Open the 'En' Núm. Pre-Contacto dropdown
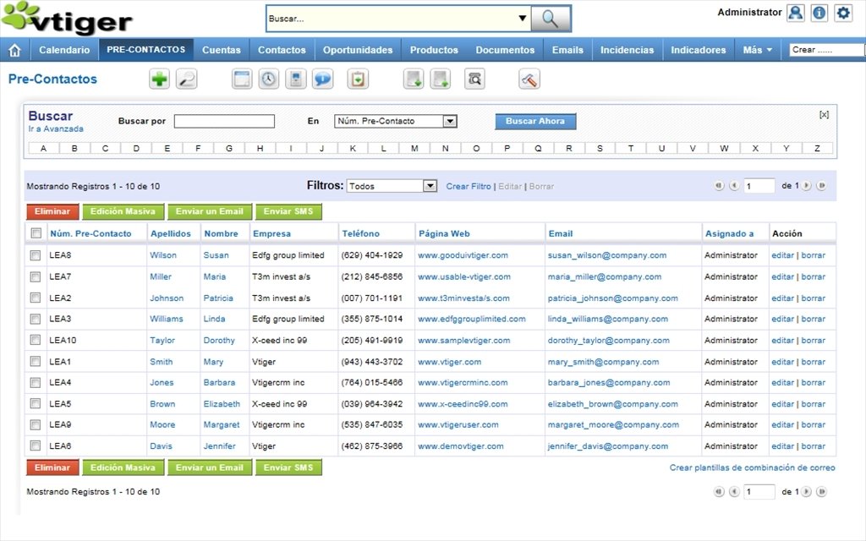Viewport: 866px width, 541px height. [x=396, y=121]
